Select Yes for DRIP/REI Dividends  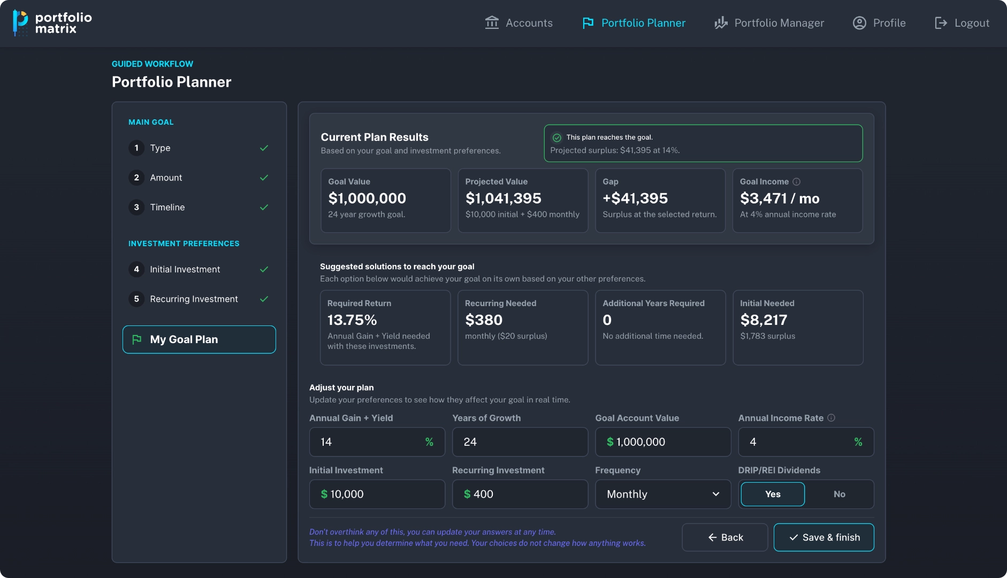773,494
